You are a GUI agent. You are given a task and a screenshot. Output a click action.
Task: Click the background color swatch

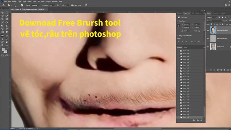click(x=6, y=51)
